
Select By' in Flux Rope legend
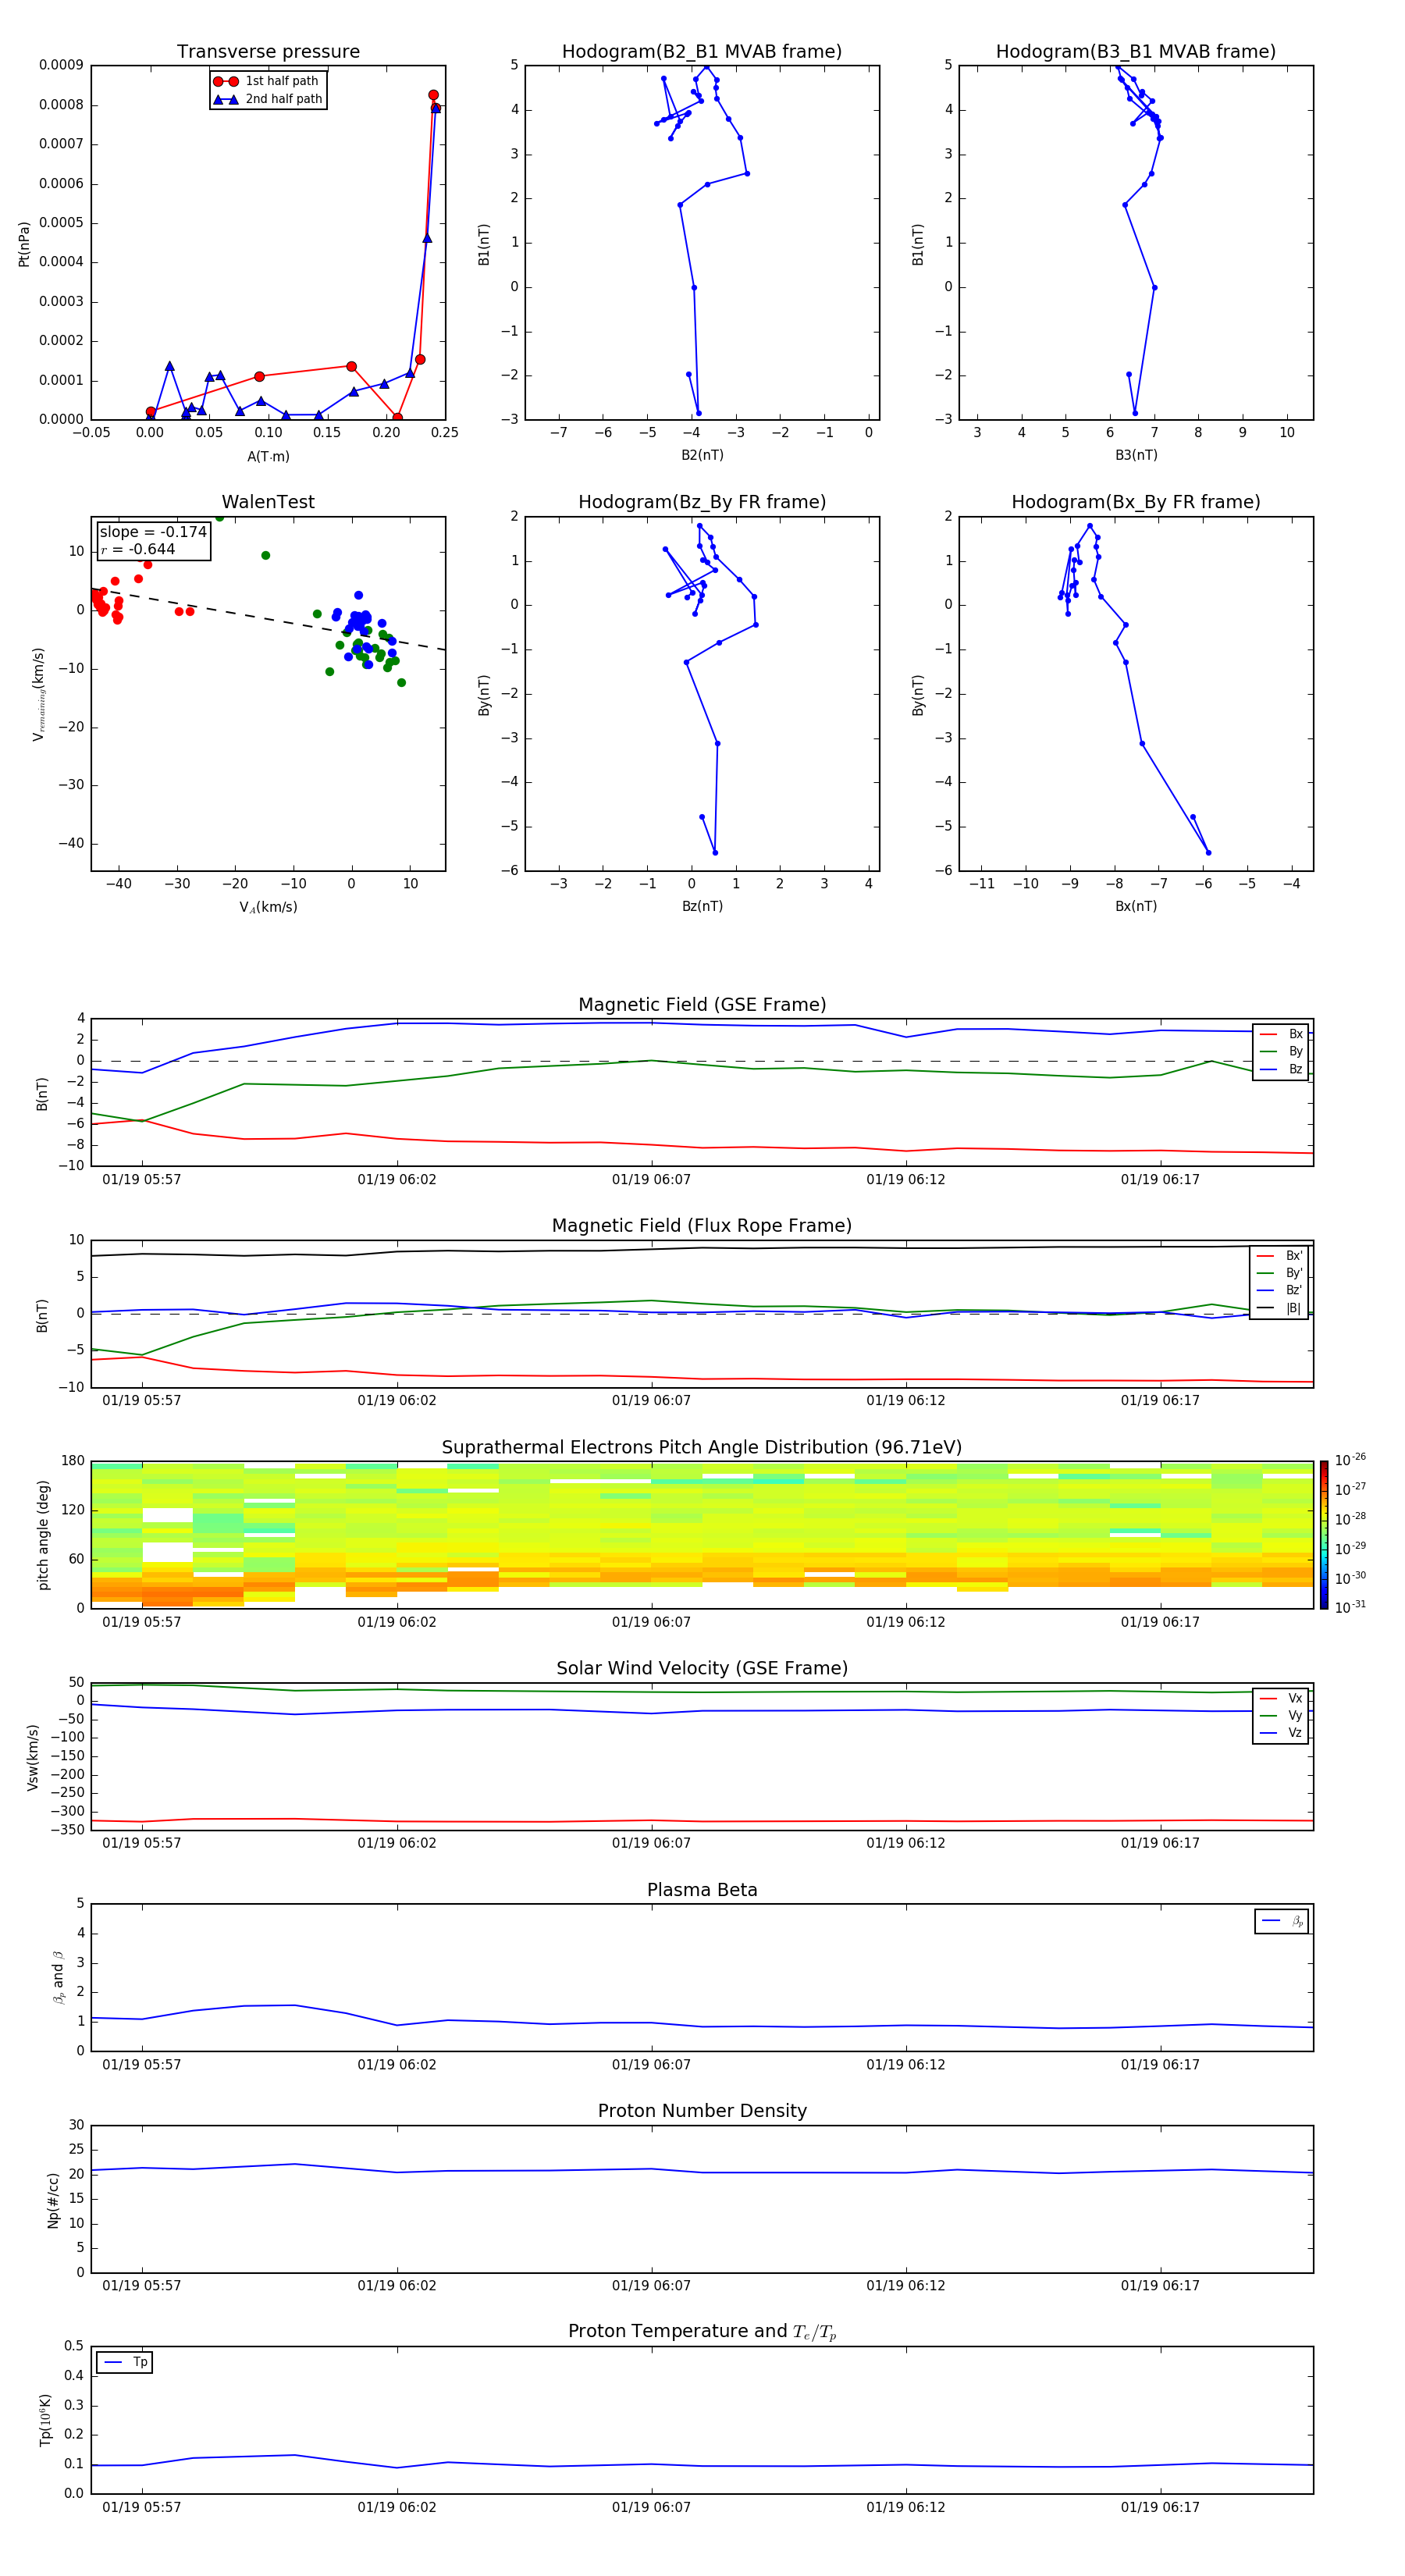pyautogui.click(x=1280, y=1273)
